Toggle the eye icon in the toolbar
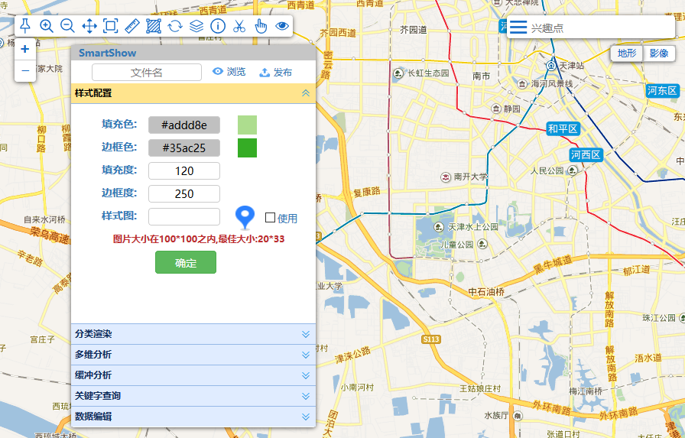 [282, 26]
